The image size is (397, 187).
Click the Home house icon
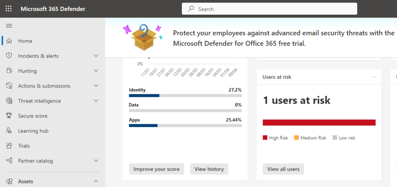pos(9,41)
